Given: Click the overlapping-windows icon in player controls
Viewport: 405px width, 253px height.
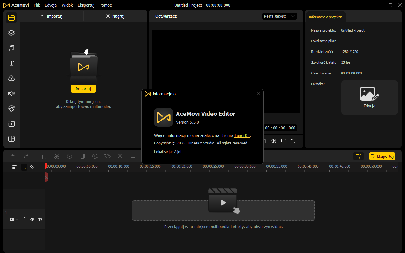Looking at the screenshot, I should (283, 141).
